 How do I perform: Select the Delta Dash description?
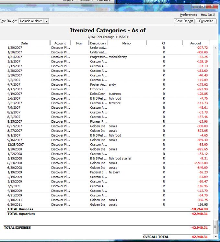(x=98, y=94)
